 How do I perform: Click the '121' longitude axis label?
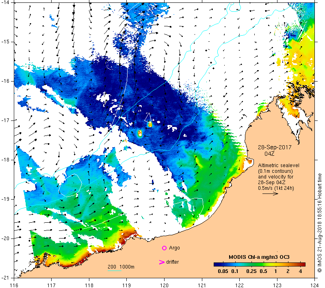coord(202,285)
